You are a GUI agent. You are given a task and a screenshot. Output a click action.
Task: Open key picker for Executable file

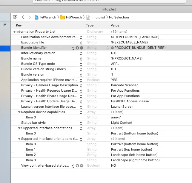(x=81, y=43)
